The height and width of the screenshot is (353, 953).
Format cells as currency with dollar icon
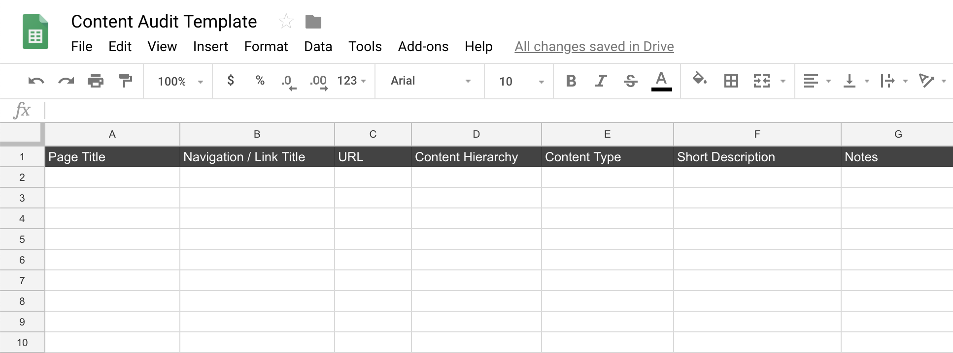click(231, 81)
